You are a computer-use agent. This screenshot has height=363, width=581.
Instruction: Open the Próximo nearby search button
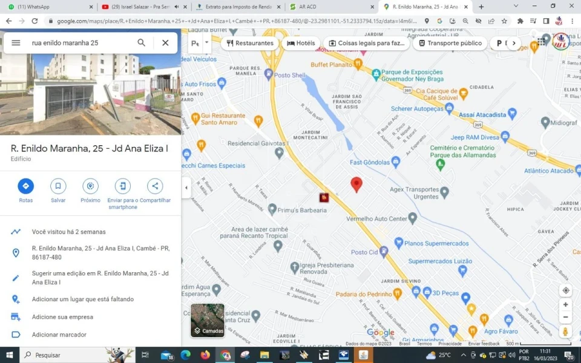90,186
